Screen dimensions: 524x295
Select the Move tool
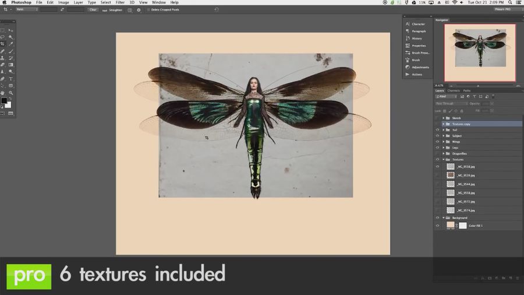(10, 30)
